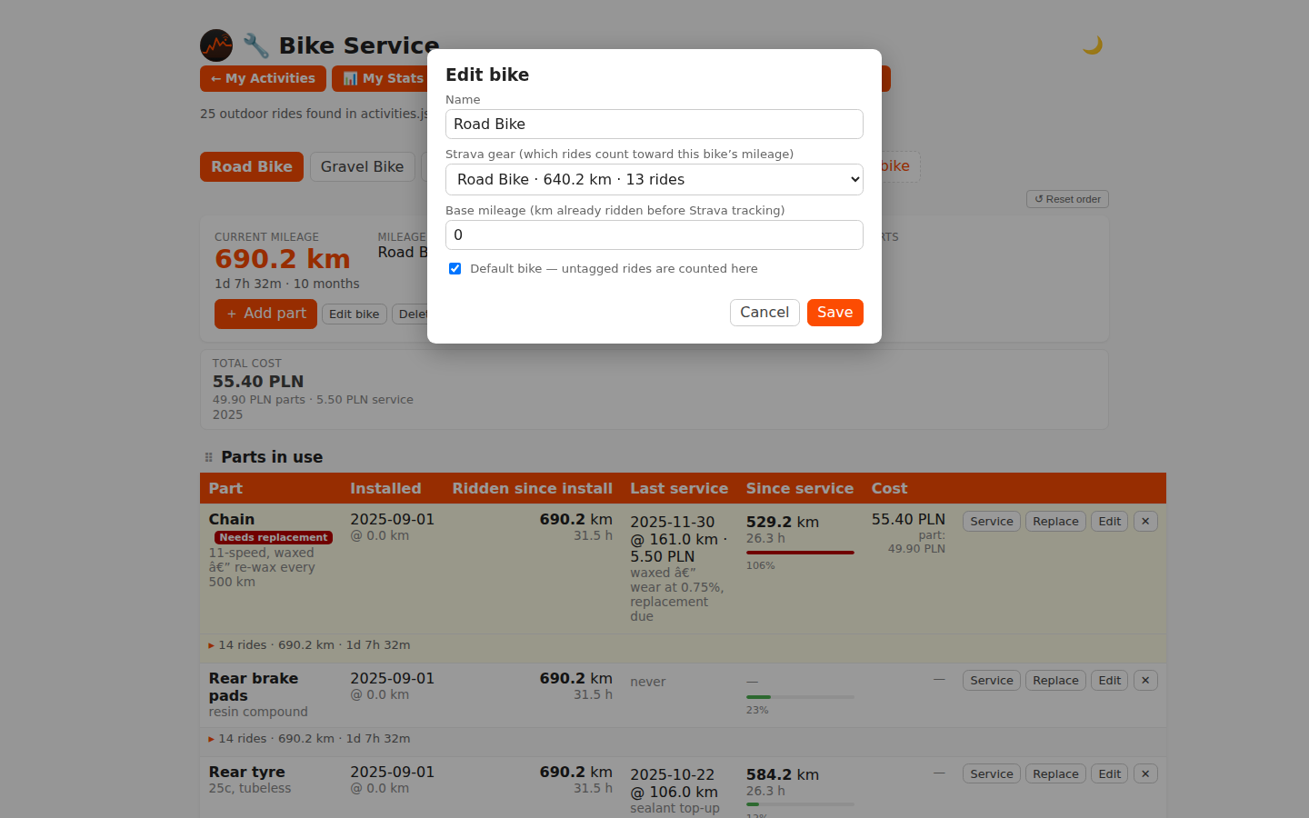Viewport: 1309px width, 818px height.
Task: Click Replace for Rear brake pads
Action: tap(1055, 681)
